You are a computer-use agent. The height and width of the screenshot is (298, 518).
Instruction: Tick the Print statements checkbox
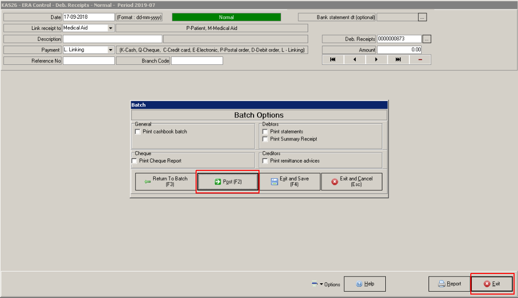pos(265,132)
